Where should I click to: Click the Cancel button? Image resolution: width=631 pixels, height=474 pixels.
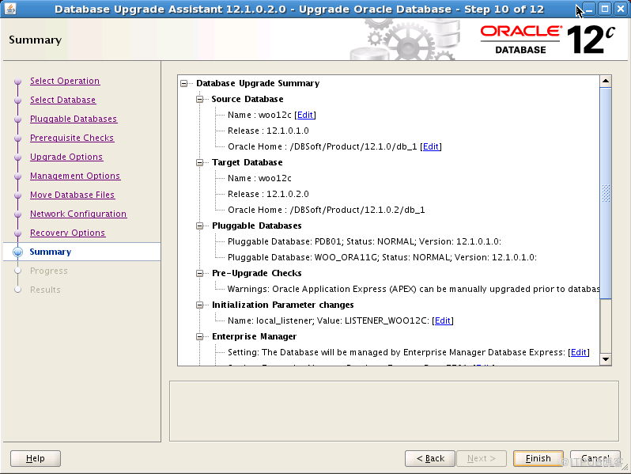point(595,458)
